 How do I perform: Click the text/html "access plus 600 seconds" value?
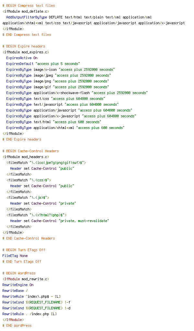(77, 122)
